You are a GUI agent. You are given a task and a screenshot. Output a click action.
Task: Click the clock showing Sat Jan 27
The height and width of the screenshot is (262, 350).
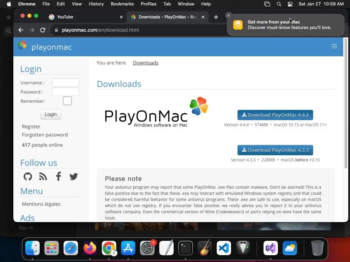321,4
